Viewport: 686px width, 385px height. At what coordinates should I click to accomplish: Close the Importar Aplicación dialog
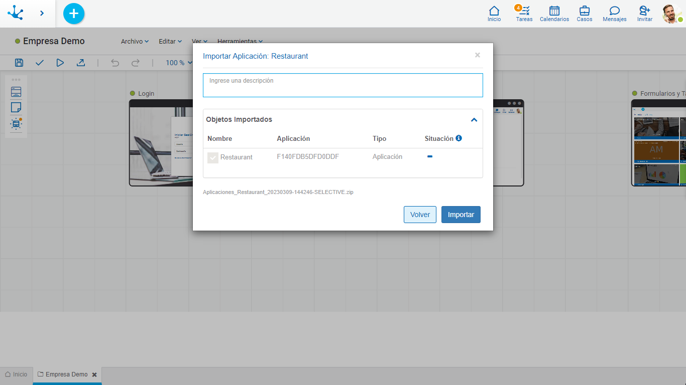pos(477,55)
